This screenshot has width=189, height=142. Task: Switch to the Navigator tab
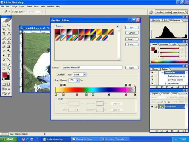(156, 20)
